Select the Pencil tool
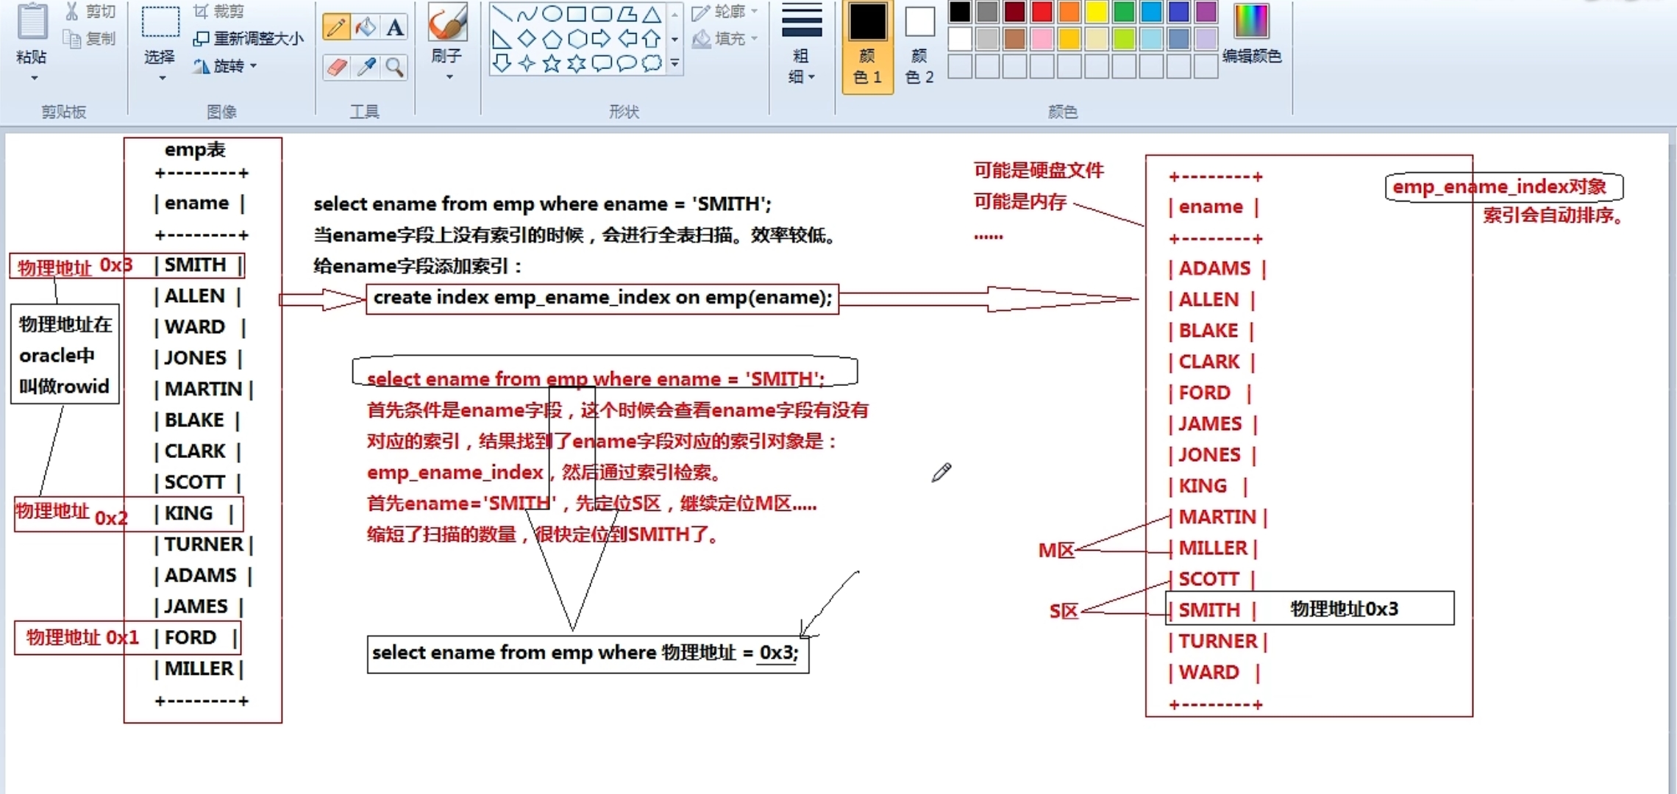1677x794 pixels. coord(336,26)
